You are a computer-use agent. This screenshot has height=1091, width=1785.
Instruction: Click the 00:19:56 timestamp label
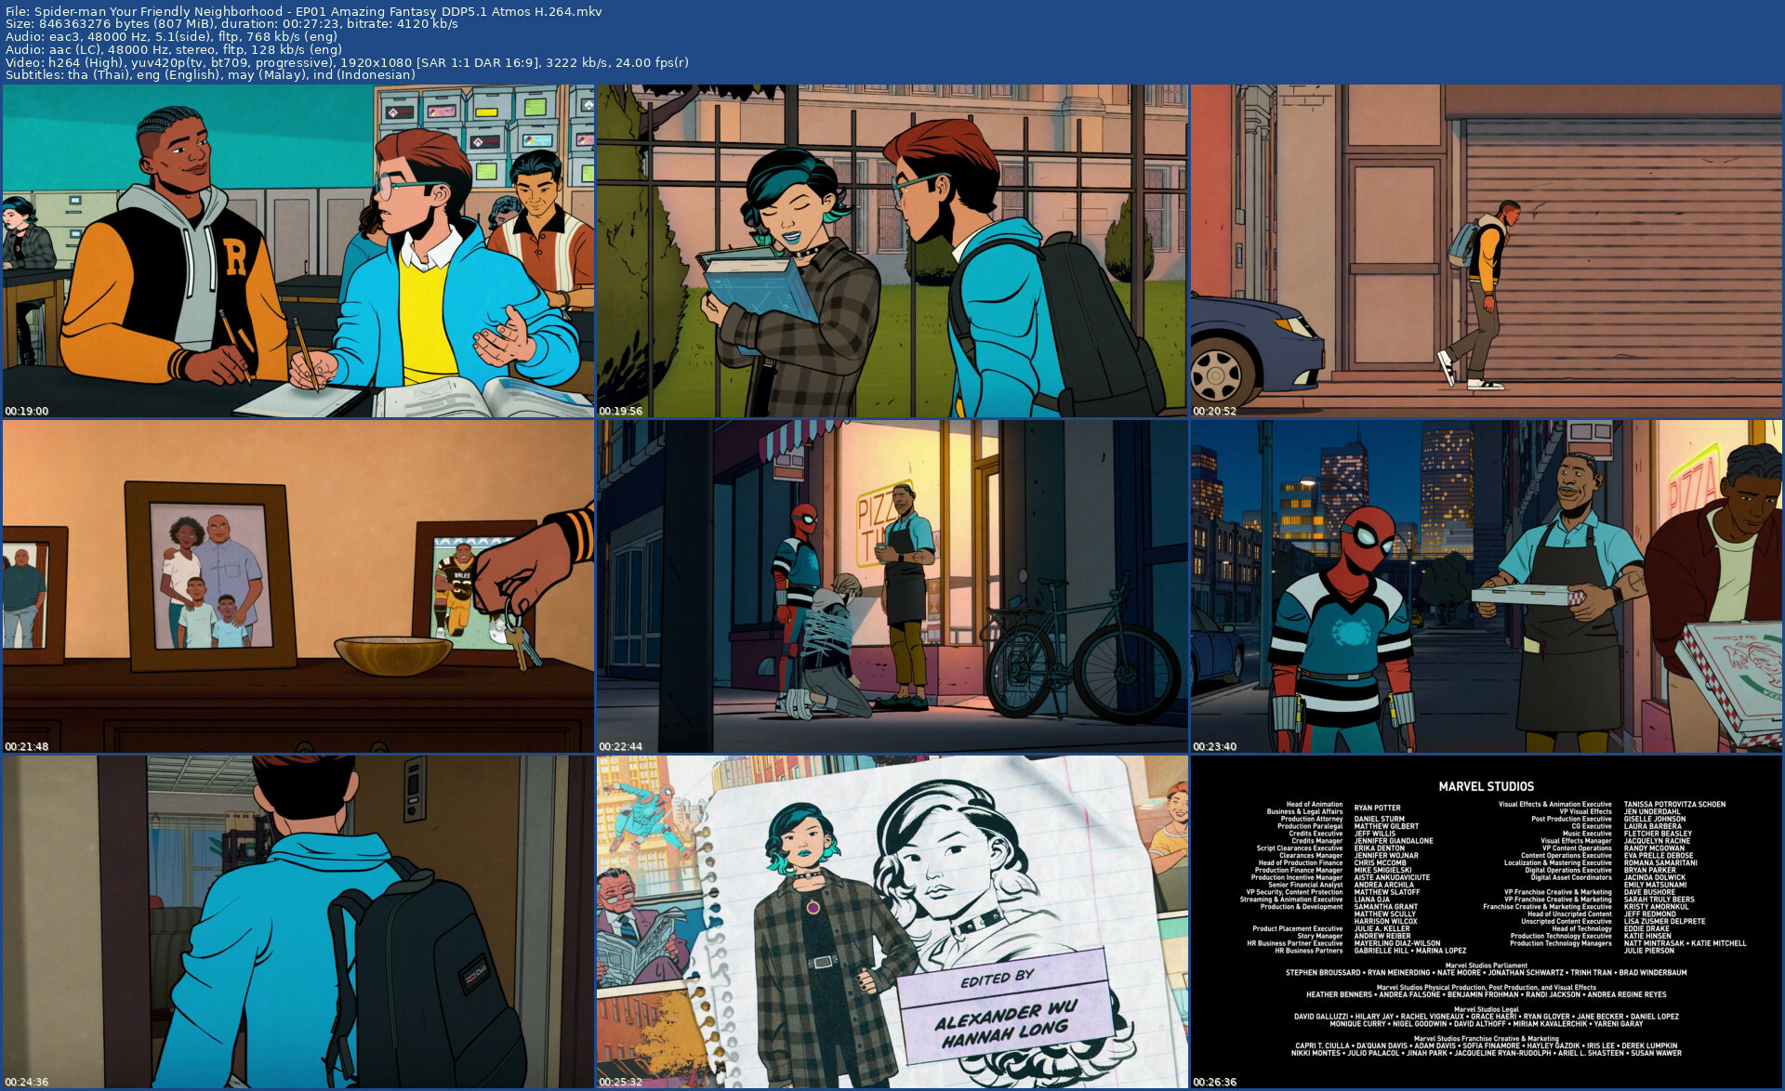(621, 411)
